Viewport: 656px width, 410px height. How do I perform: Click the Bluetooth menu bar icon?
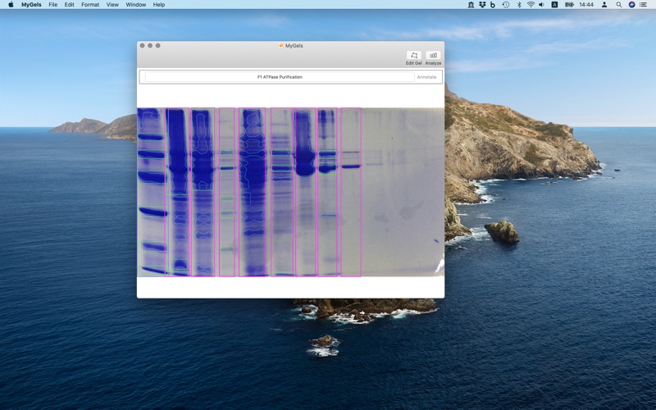518,4
